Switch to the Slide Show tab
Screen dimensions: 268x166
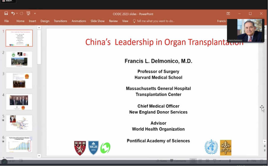[97, 21]
